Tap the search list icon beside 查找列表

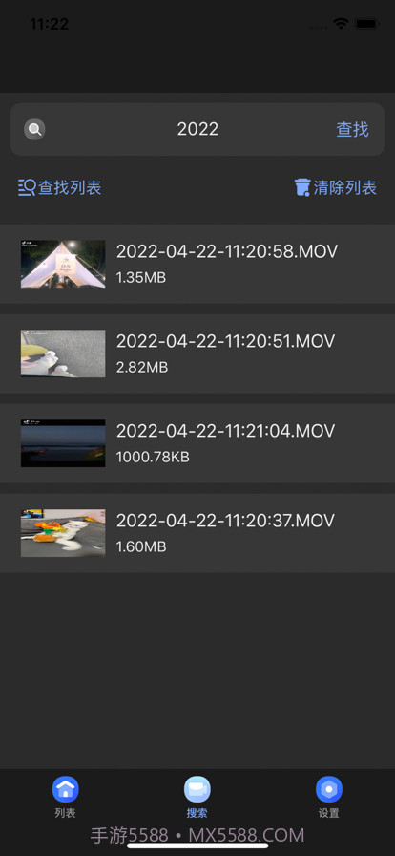pyautogui.click(x=27, y=188)
